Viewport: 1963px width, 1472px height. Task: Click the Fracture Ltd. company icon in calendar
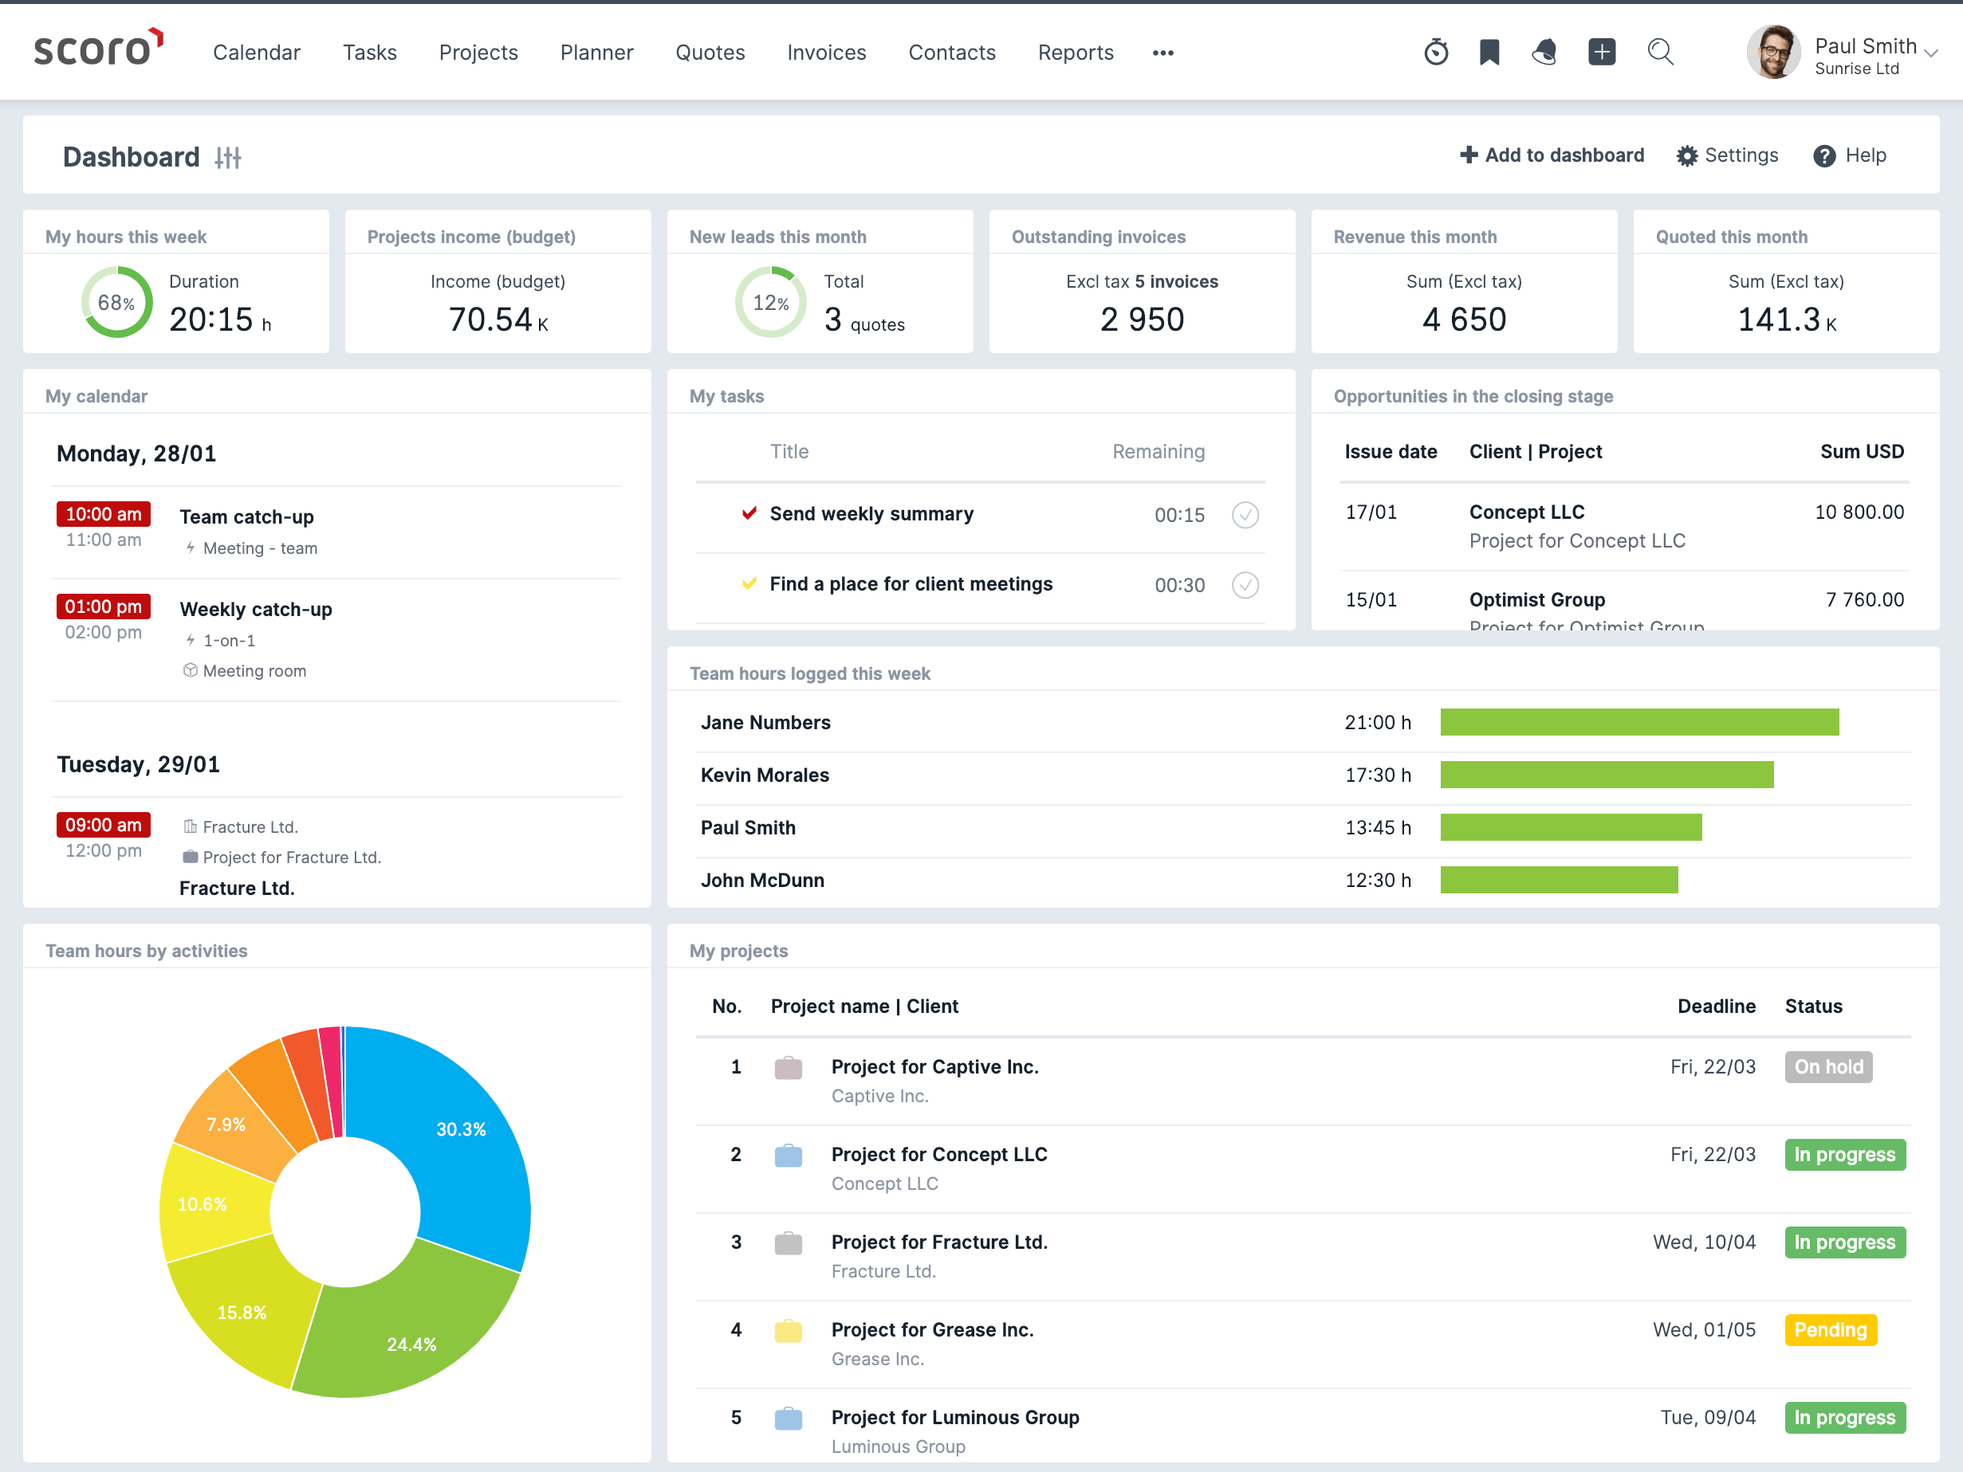pyautogui.click(x=190, y=826)
